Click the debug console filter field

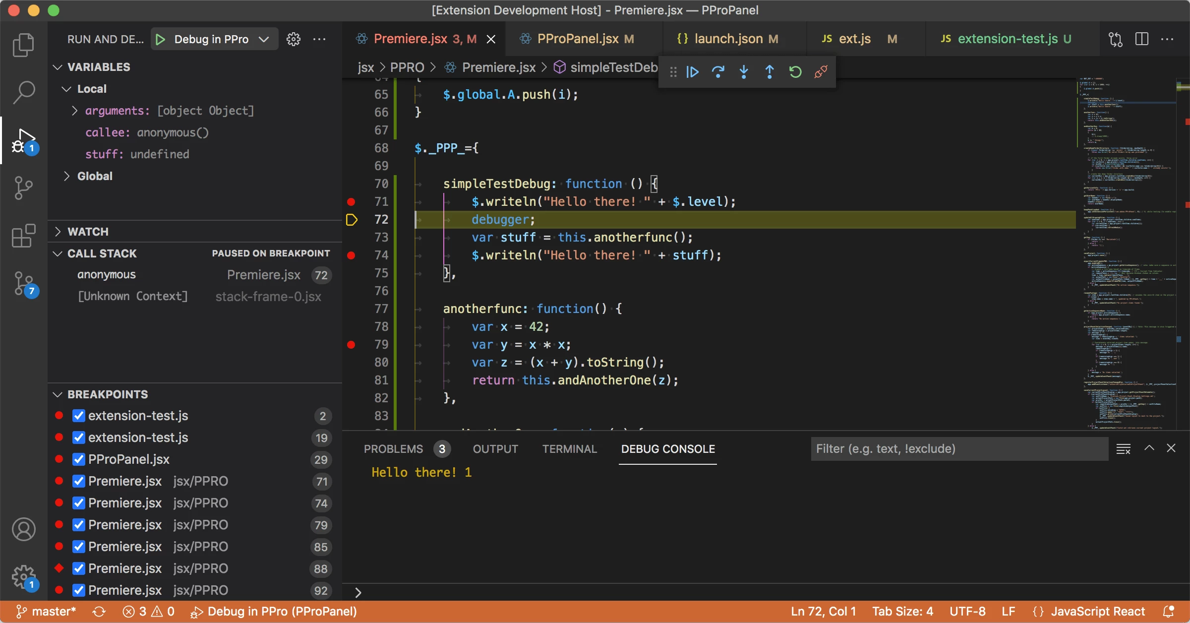click(959, 449)
